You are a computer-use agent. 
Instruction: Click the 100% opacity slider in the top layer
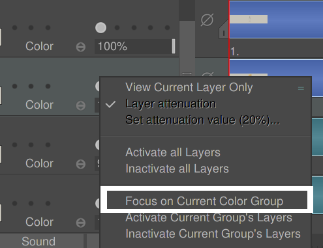tap(135, 46)
